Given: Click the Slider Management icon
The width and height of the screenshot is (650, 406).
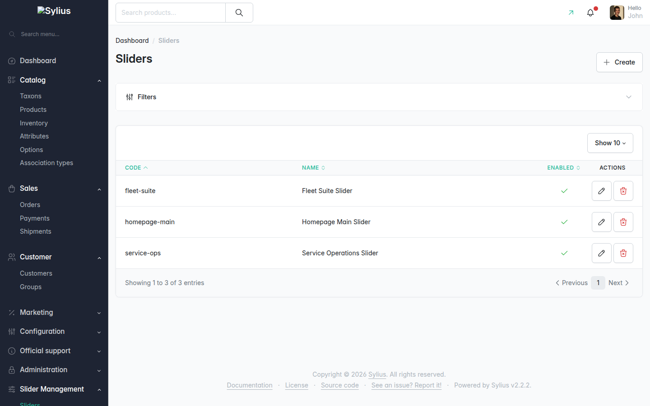Looking at the screenshot, I should tap(12, 389).
